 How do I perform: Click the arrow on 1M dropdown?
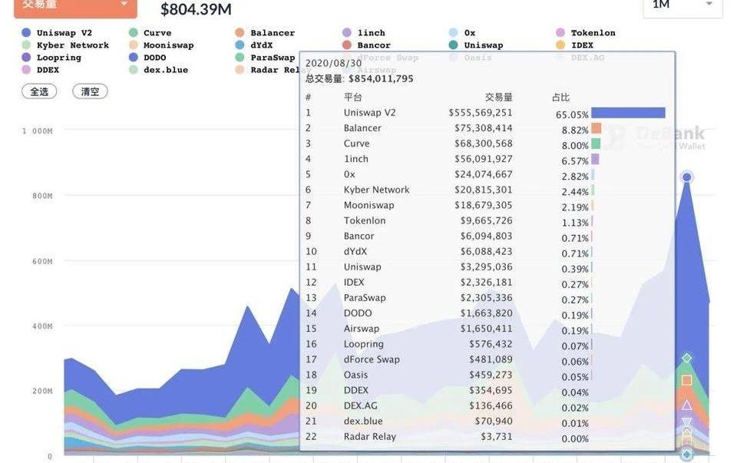(709, 5)
